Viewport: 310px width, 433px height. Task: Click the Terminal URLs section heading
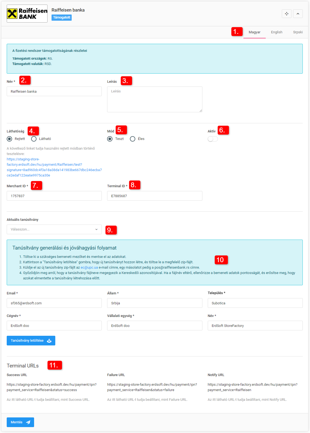coord(23,366)
